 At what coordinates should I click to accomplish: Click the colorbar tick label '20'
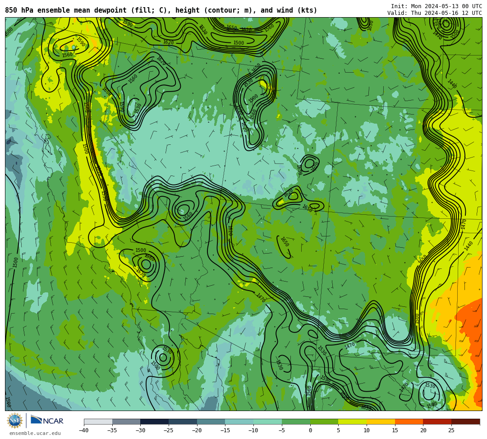tap(423, 430)
